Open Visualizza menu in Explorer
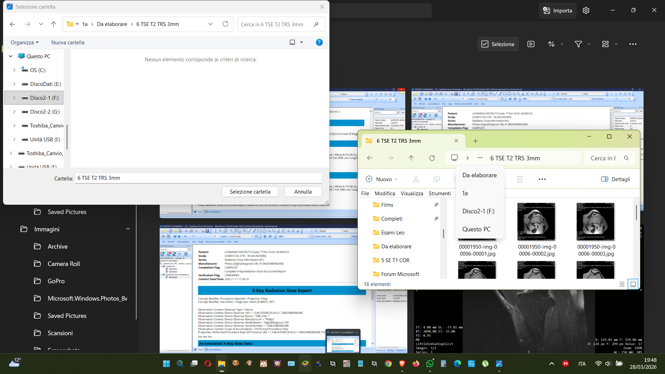The width and height of the screenshot is (665, 374). (412, 194)
